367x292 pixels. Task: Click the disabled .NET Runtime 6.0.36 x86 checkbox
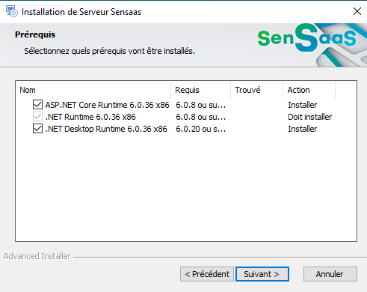point(37,117)
